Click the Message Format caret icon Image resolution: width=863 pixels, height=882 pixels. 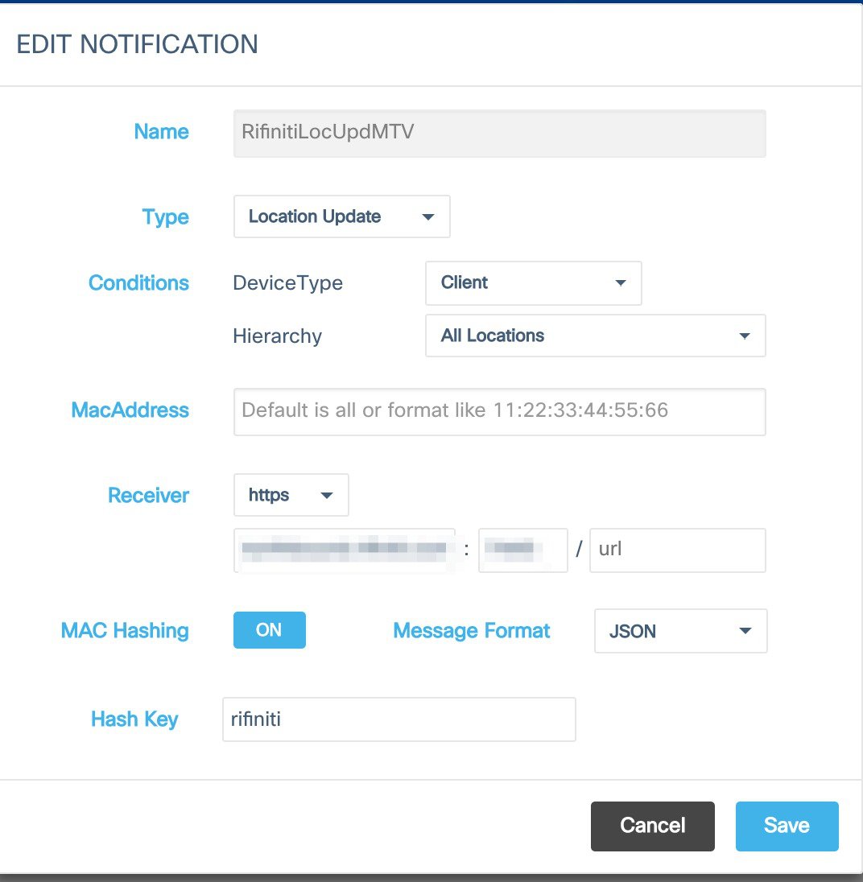tap(745, 632)
